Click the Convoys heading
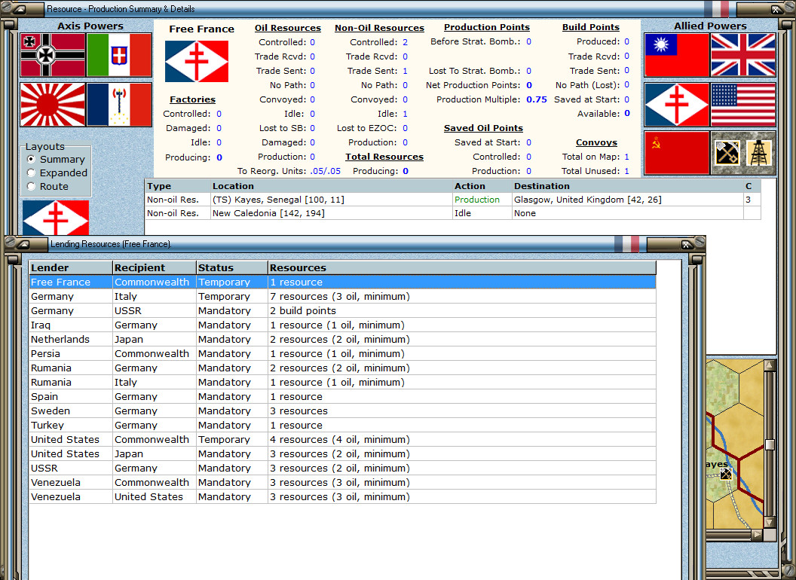This screenshot has height=580, width=796. coord(596,142)
